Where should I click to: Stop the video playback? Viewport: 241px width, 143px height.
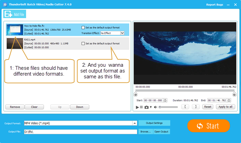[142, 107]
